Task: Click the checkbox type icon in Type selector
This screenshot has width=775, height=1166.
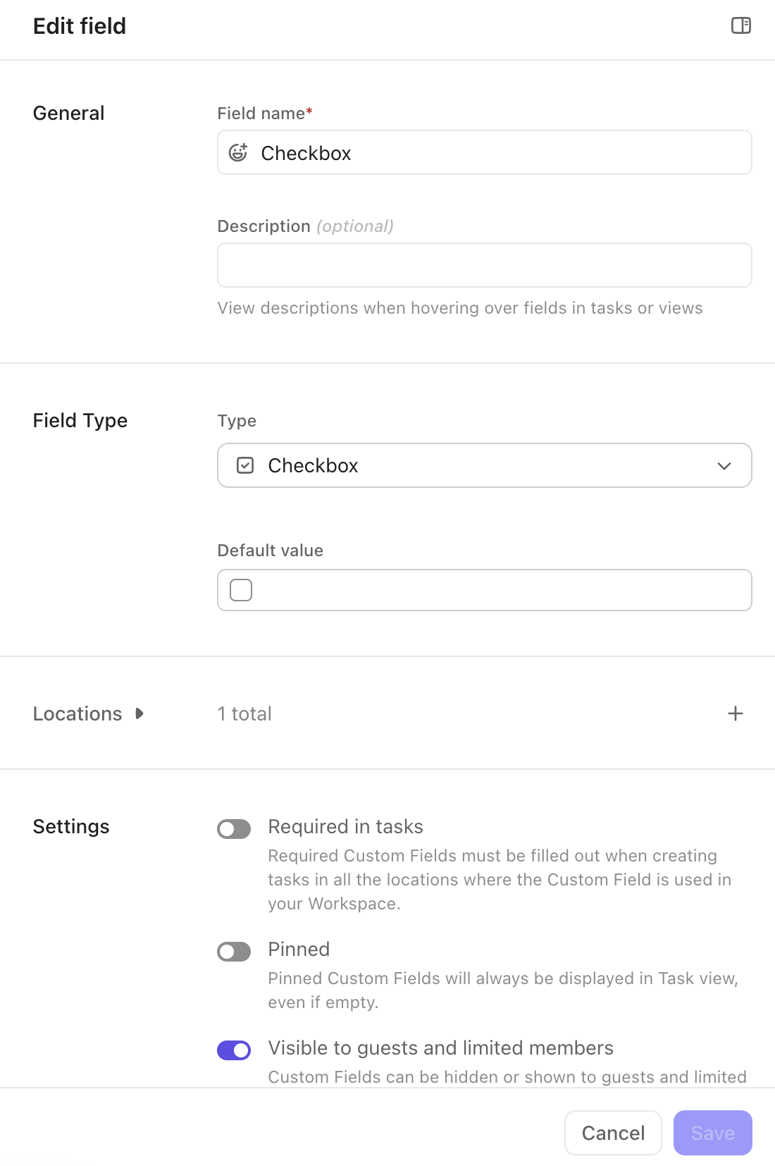Action: 245,465
